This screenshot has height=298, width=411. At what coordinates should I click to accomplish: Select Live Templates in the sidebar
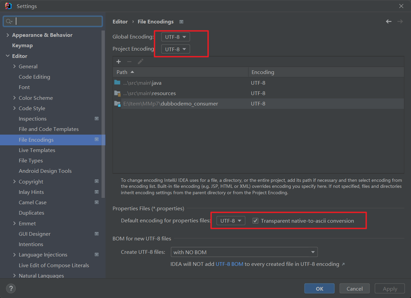pos(37,150)
